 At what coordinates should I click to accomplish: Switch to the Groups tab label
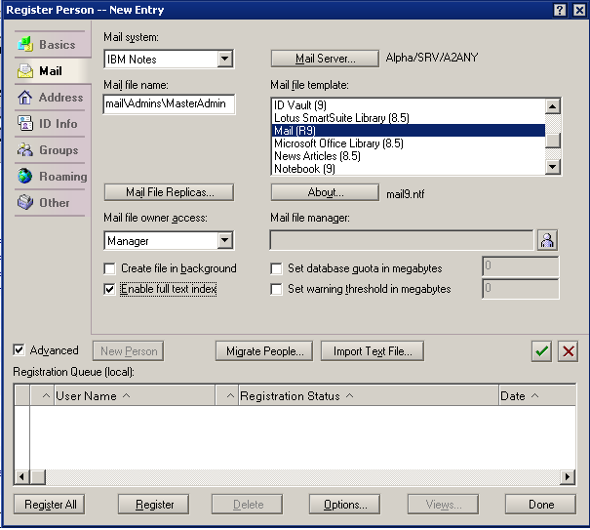(59, 150)
